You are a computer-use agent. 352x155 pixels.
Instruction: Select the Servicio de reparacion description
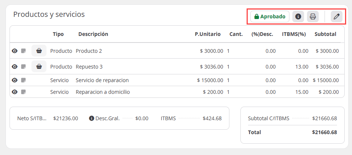tap(102, 80)
